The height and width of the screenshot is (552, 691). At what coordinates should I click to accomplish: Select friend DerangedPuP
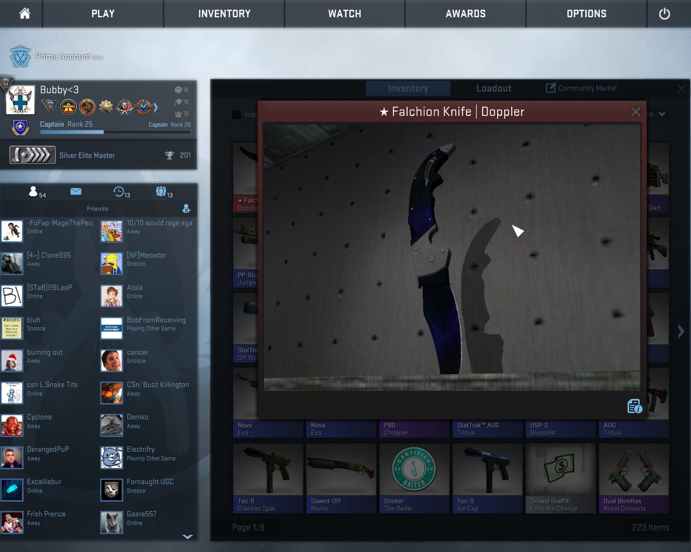(49, 457)
